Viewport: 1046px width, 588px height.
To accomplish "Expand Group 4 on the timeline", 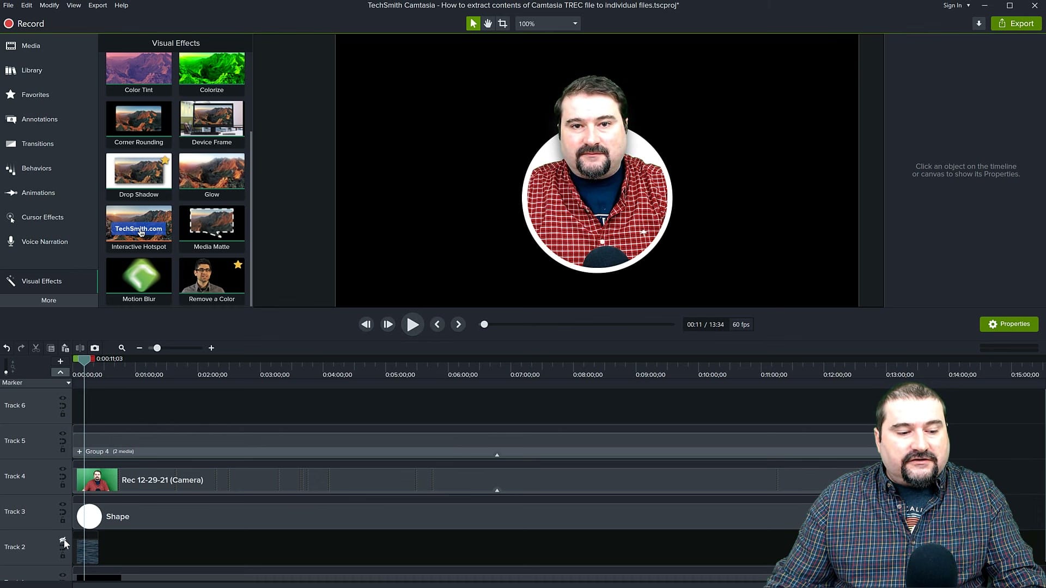I will tap(80, 451).
